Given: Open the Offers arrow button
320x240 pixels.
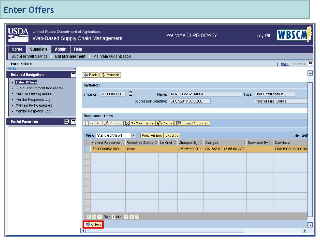Looking at the screenshot, I should tap(93, 224).
